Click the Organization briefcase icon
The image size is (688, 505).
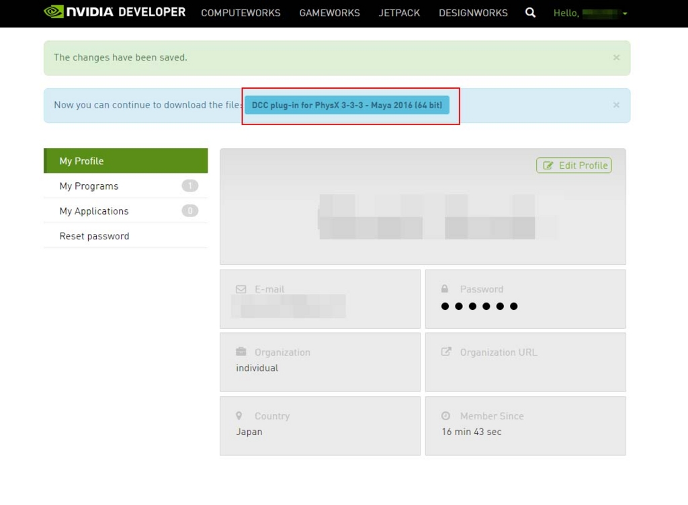[241, 351]
